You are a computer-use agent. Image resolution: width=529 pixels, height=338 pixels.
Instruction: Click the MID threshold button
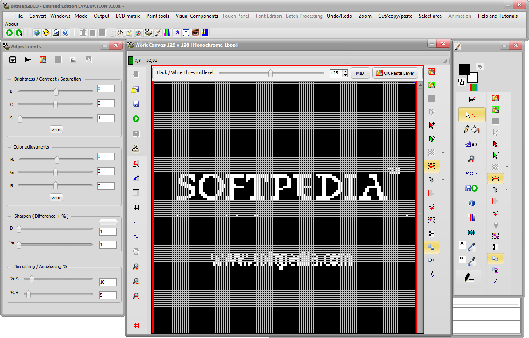tap(360, 73)
